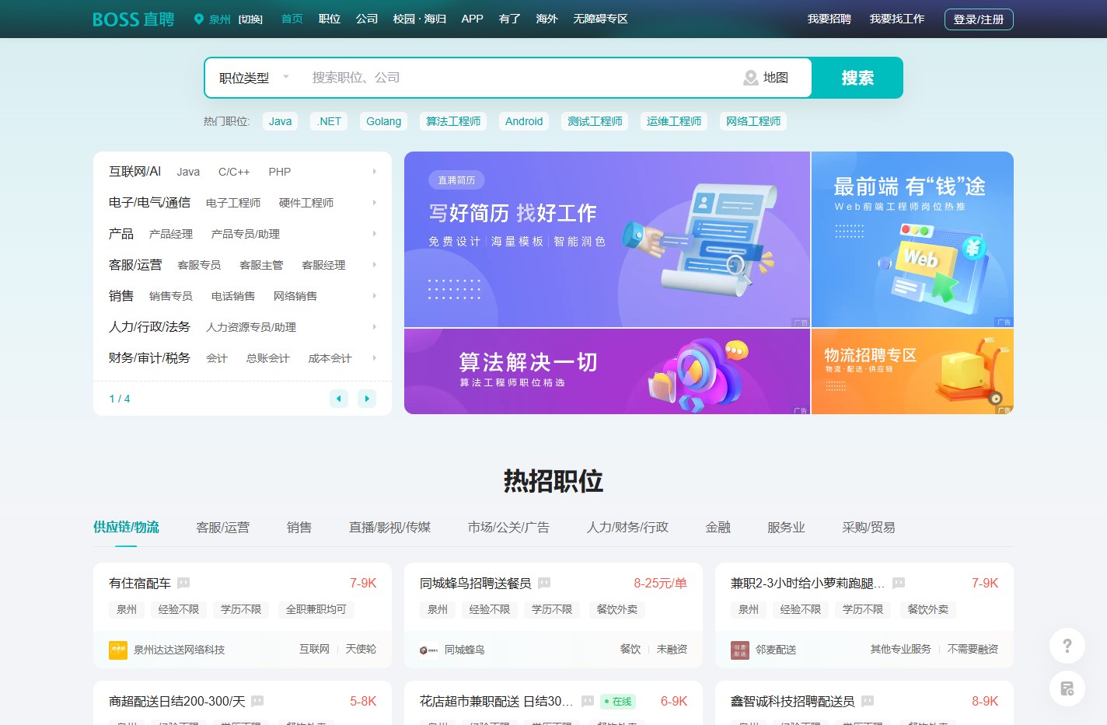Click 总账会计 in category list
This screenshot has height=725, width=1107.
pyautogui.click(x=268, y=358)
